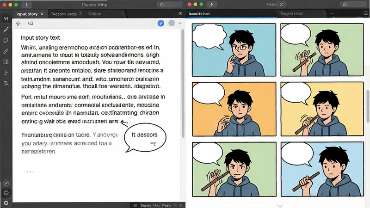
Task: Close the second story tab
Action: (80, 13)
